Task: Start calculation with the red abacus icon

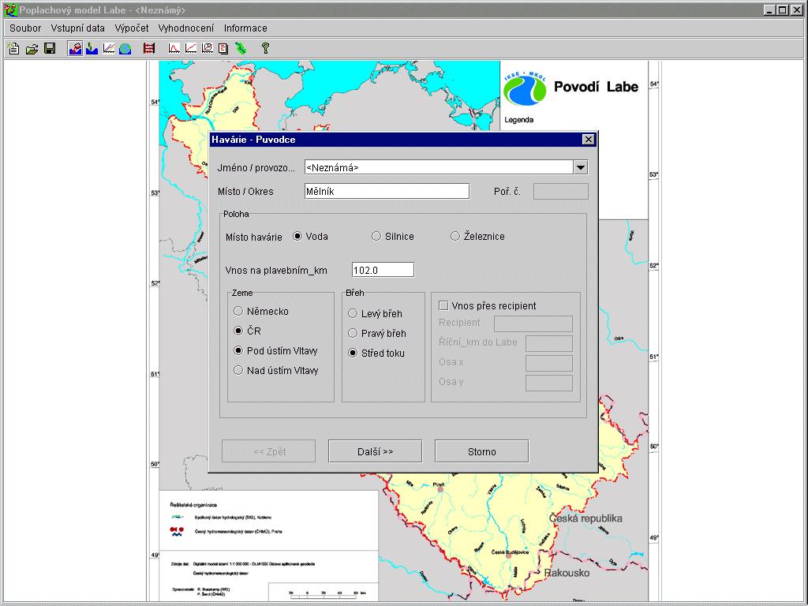Action: point(149,48)
